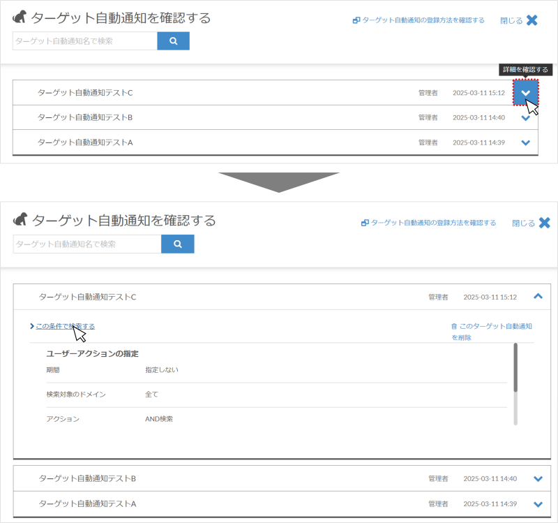Close the top panel with the X icon
558x523 pixels.
(x=532, y=20)
